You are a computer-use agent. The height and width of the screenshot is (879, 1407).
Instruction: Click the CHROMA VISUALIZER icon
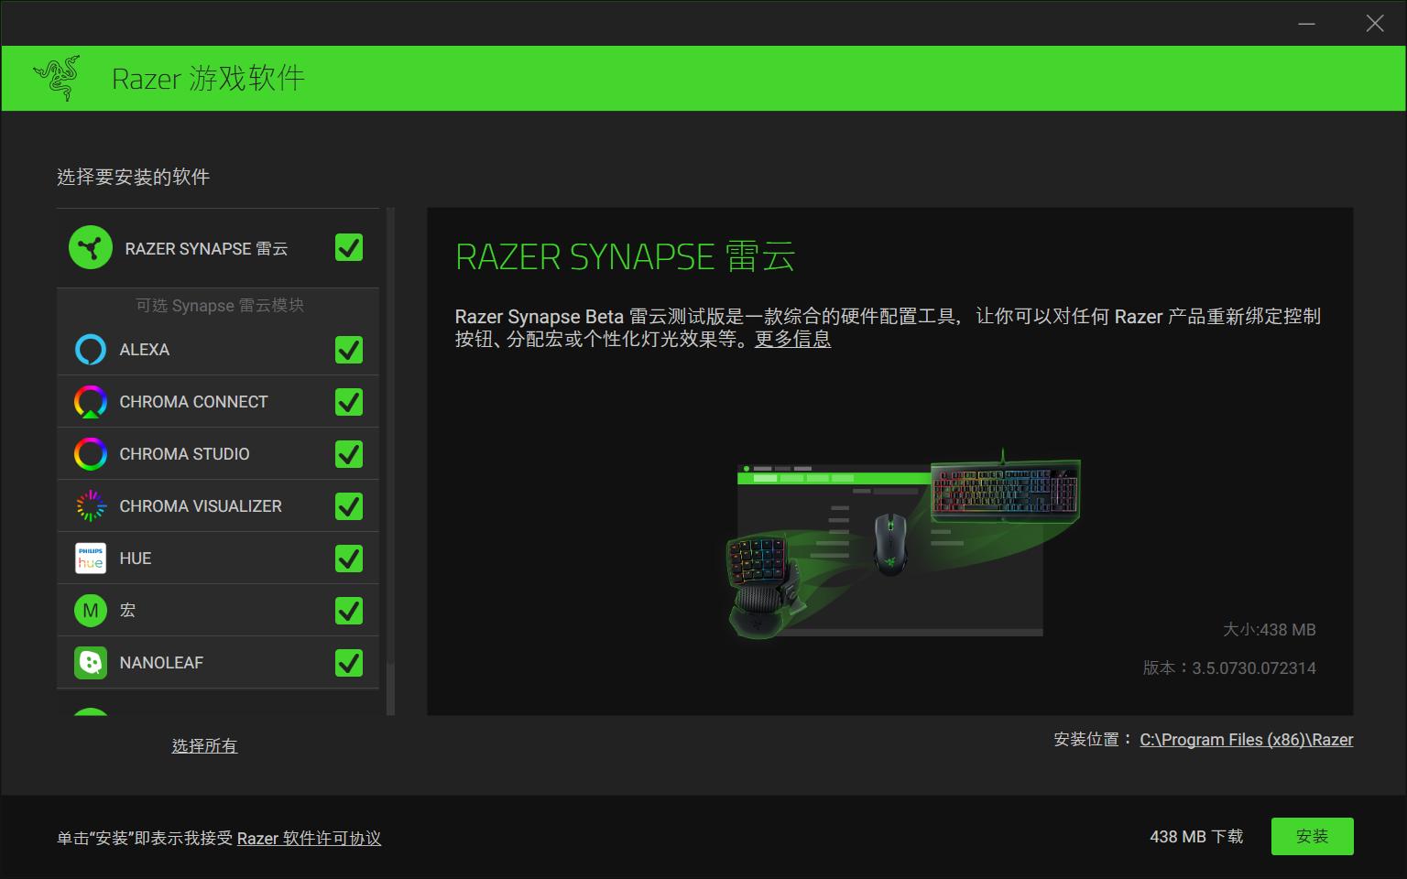[x=90, y=505]
